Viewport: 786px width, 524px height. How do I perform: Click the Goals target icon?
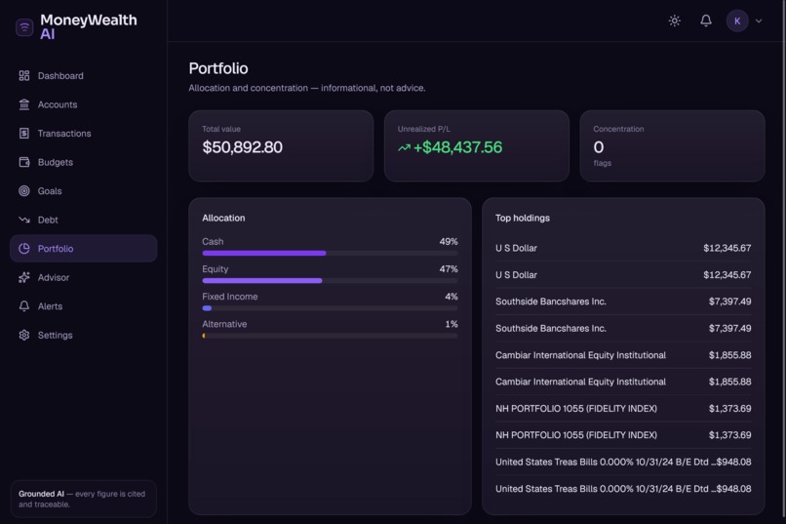point(24,191)
